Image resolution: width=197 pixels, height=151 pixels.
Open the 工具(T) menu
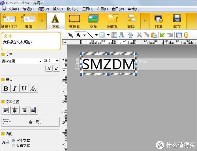point(88,9)
